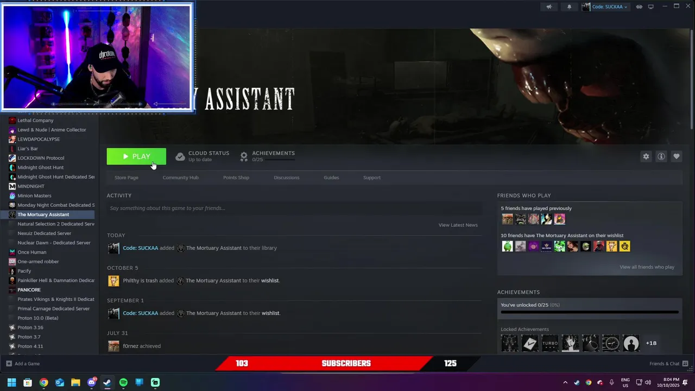Open the game's manage gear icon

[x=646, y=156]
